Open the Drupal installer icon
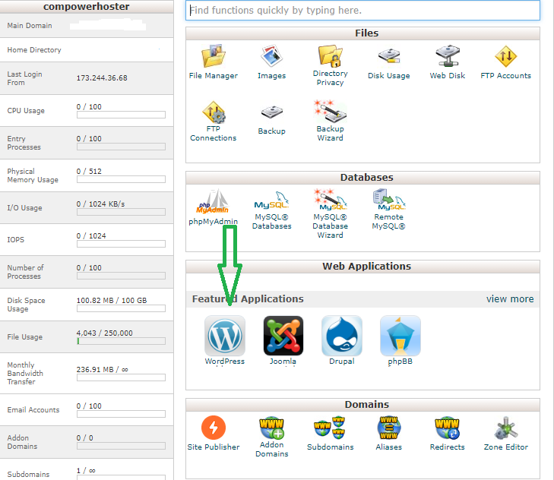The width and height of the screenshot is (554, 480). pos(342,336)
